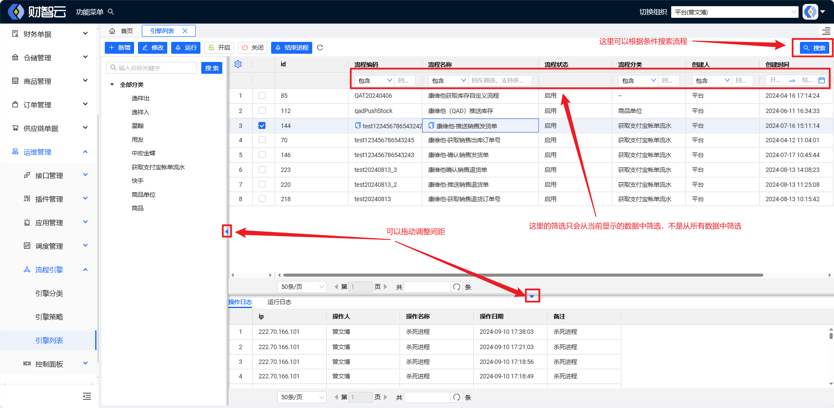834x408 pixels.
Task: Open the 引擎分类 menu item
Action: 49,293
